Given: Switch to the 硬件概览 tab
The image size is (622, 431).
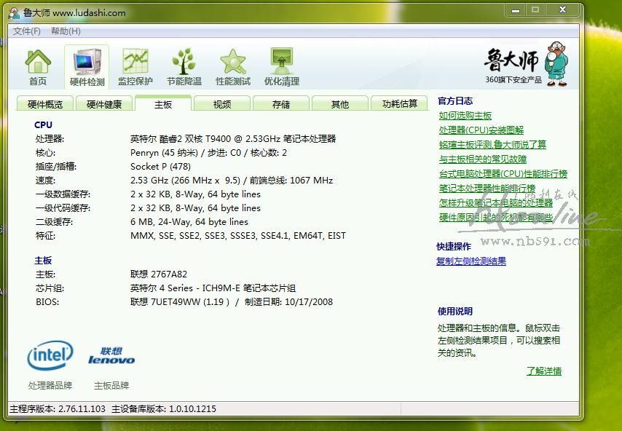Looking at the screenshot, I should click(x=45, y=104).
